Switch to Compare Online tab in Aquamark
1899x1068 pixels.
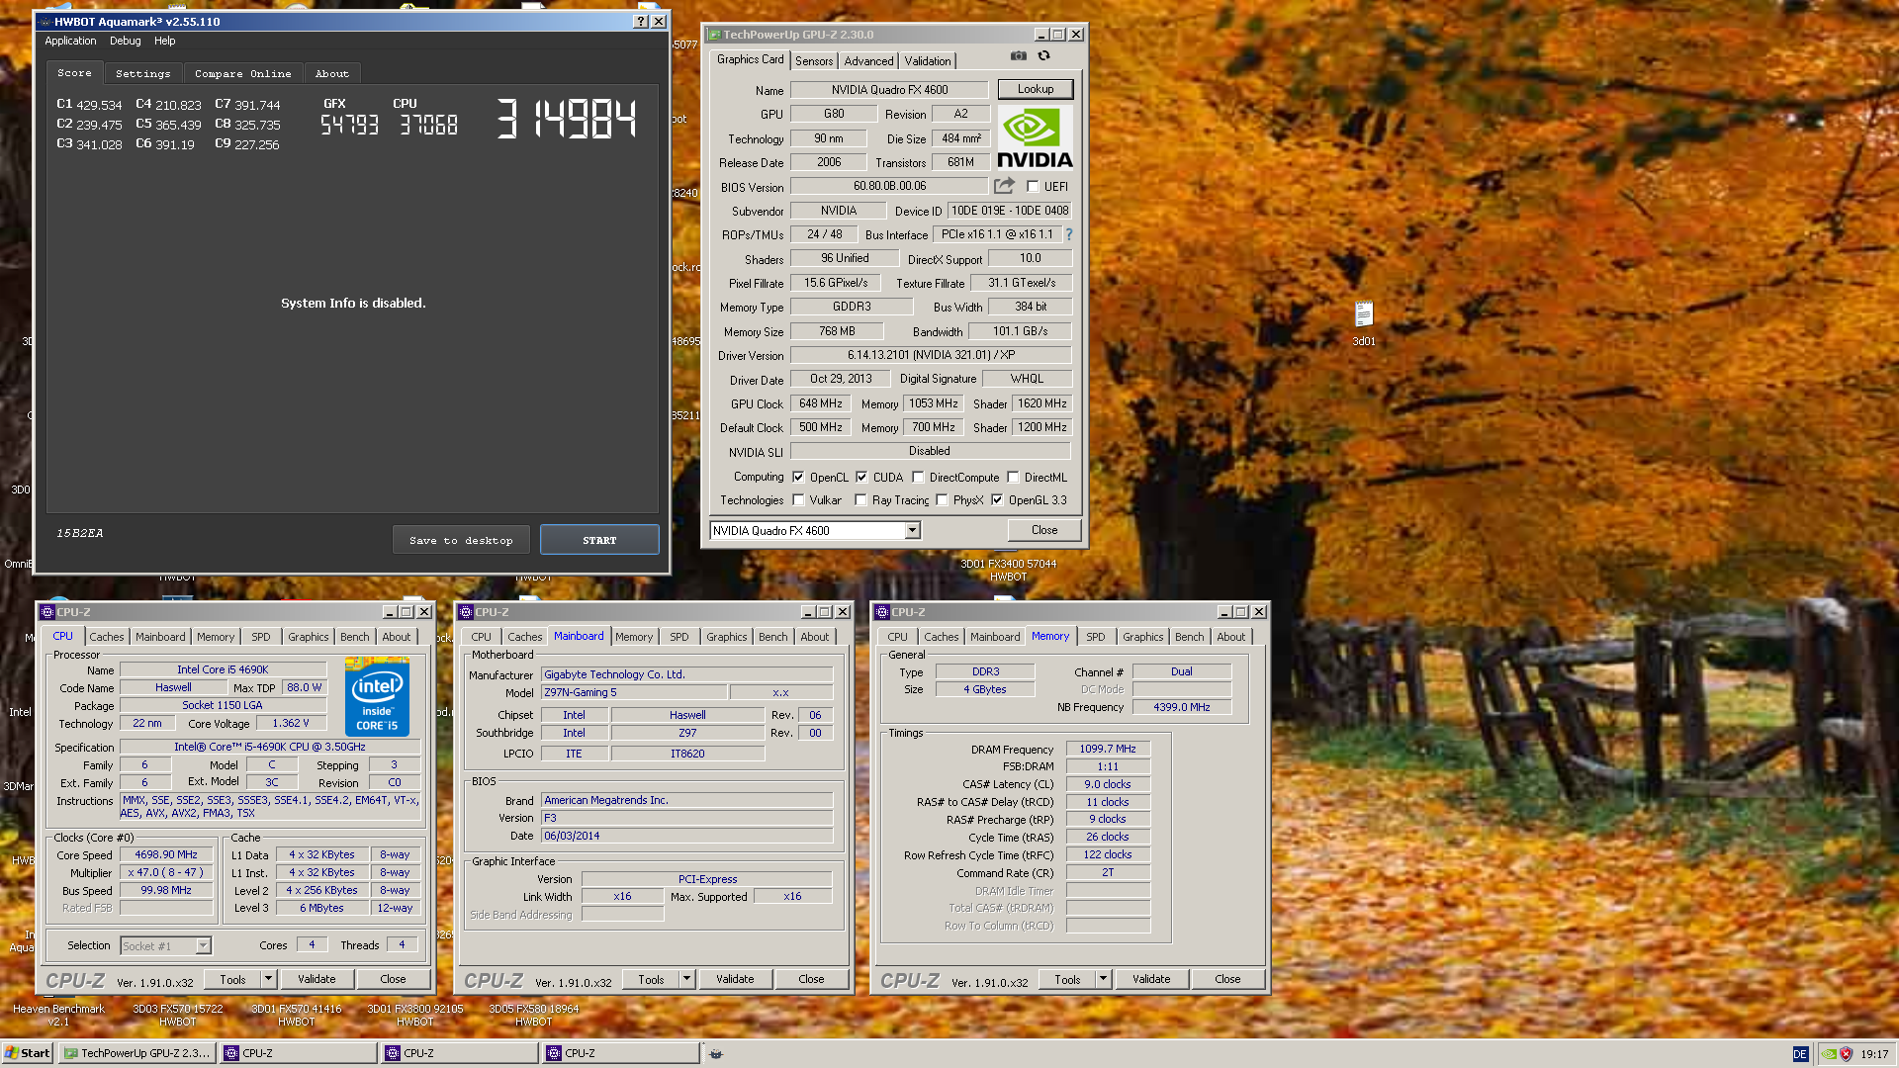(243, 74)
